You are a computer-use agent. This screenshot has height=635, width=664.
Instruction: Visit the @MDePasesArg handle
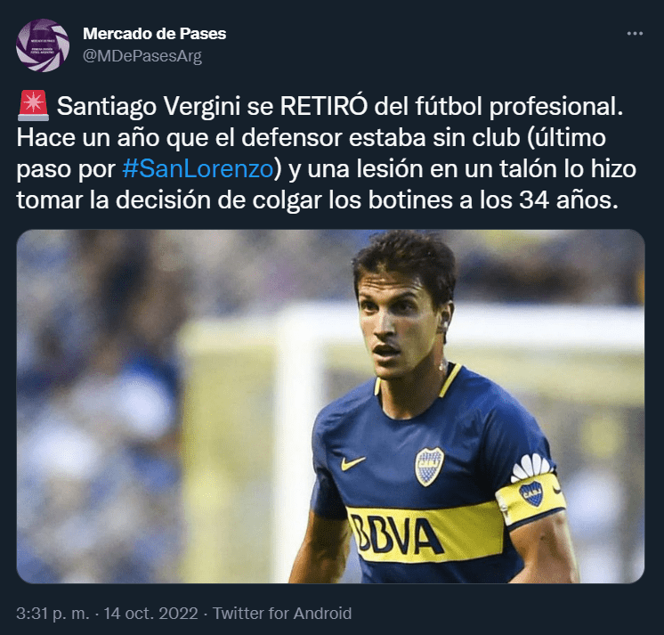point(142,56)
